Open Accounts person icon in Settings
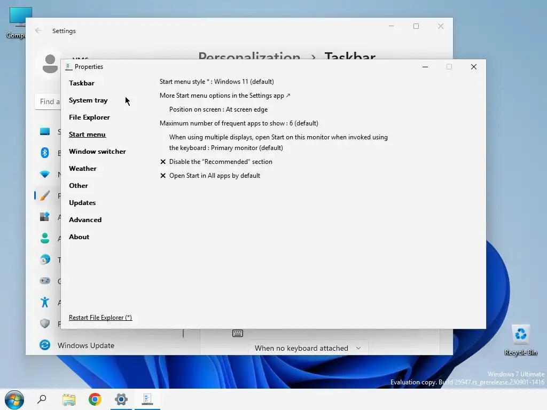The height and width of the screenshot is (410, 547). 45,238
